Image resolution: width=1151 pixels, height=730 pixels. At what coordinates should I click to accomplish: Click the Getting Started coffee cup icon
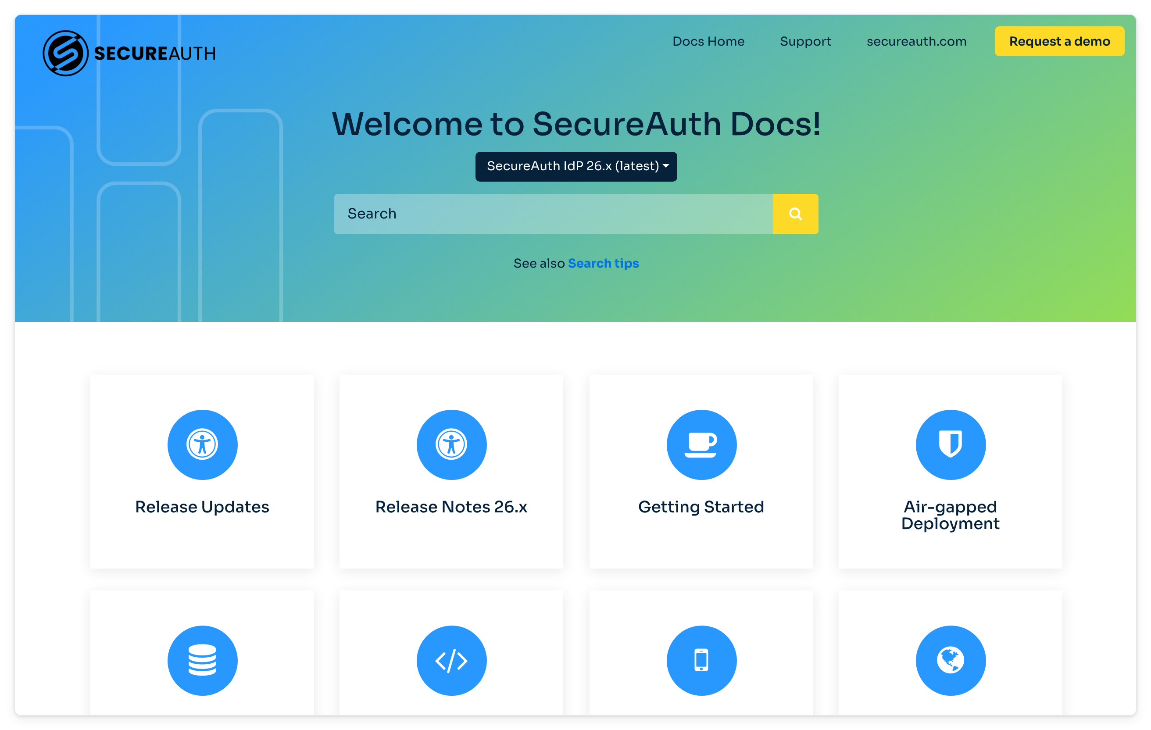pos(701,444)
